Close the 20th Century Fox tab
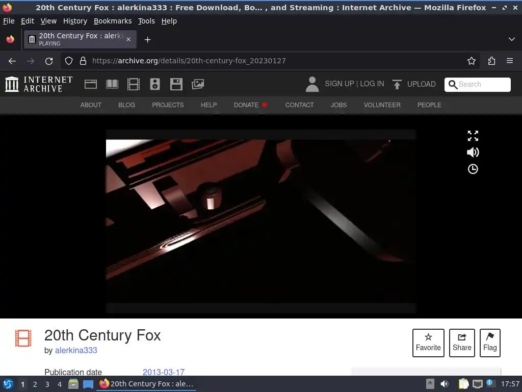This screenshot has height=392, width=522. pyautogui.click(x=128, y=39)
